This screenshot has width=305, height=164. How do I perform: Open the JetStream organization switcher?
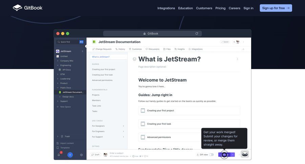coord(70,51)
